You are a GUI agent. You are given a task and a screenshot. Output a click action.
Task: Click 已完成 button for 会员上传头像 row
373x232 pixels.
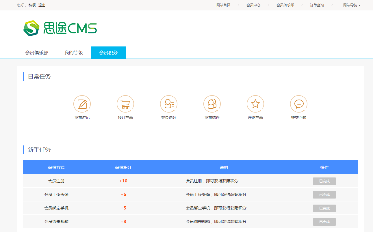[324, 195]
